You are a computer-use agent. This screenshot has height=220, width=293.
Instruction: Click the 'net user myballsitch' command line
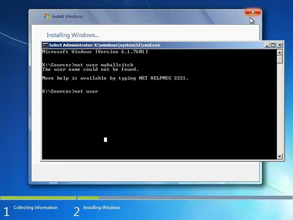click(88, 65)
